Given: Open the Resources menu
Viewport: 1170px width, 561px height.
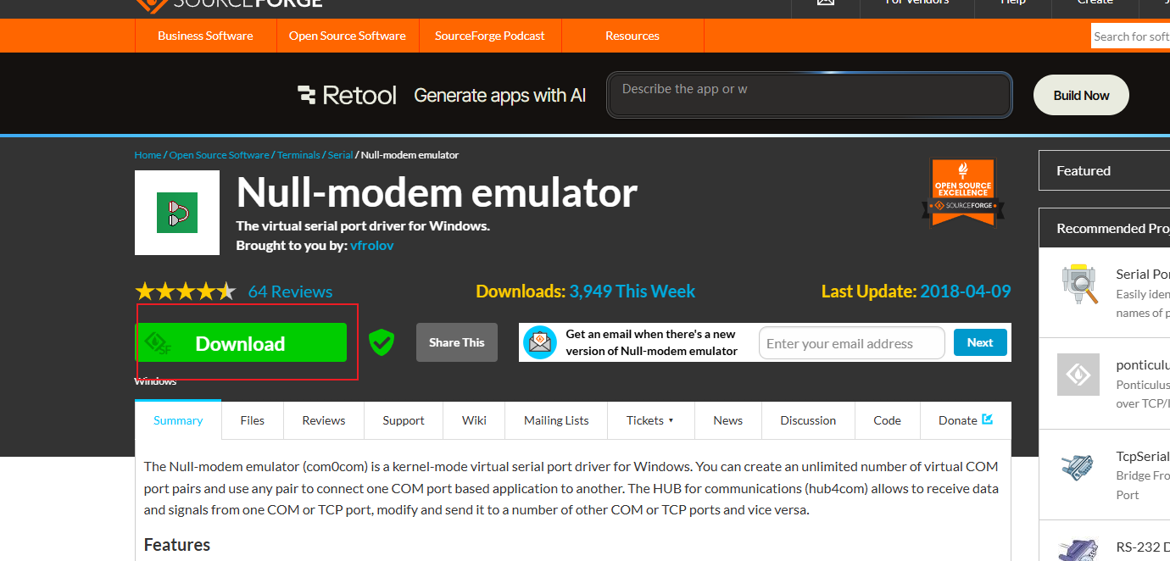Looking at the screenshot, I should click(x=632, y=36).
